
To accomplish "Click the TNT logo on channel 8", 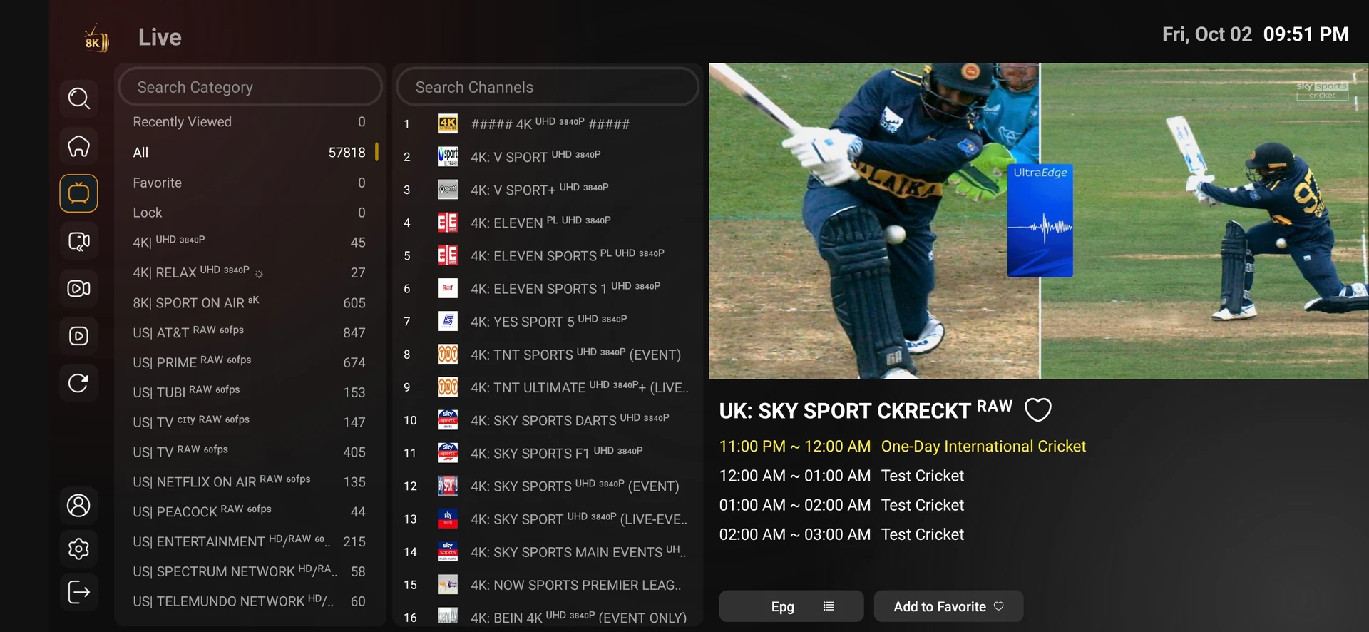I will (448, 355).
